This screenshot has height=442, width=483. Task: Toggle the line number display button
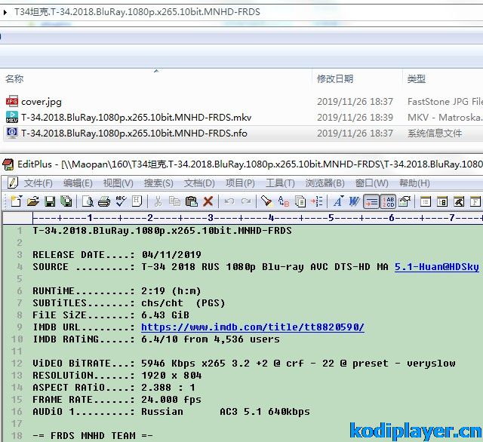tap(371, 201)
